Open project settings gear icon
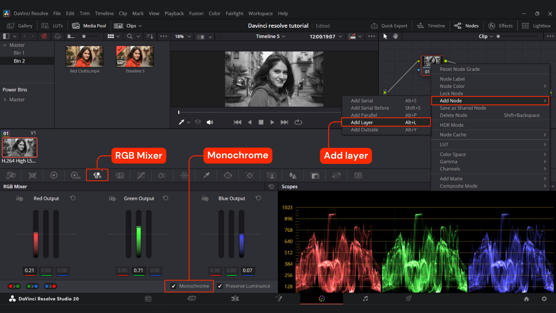Image resolution: width=556 pixels, height=313 pixels. [x=544, y=299]
